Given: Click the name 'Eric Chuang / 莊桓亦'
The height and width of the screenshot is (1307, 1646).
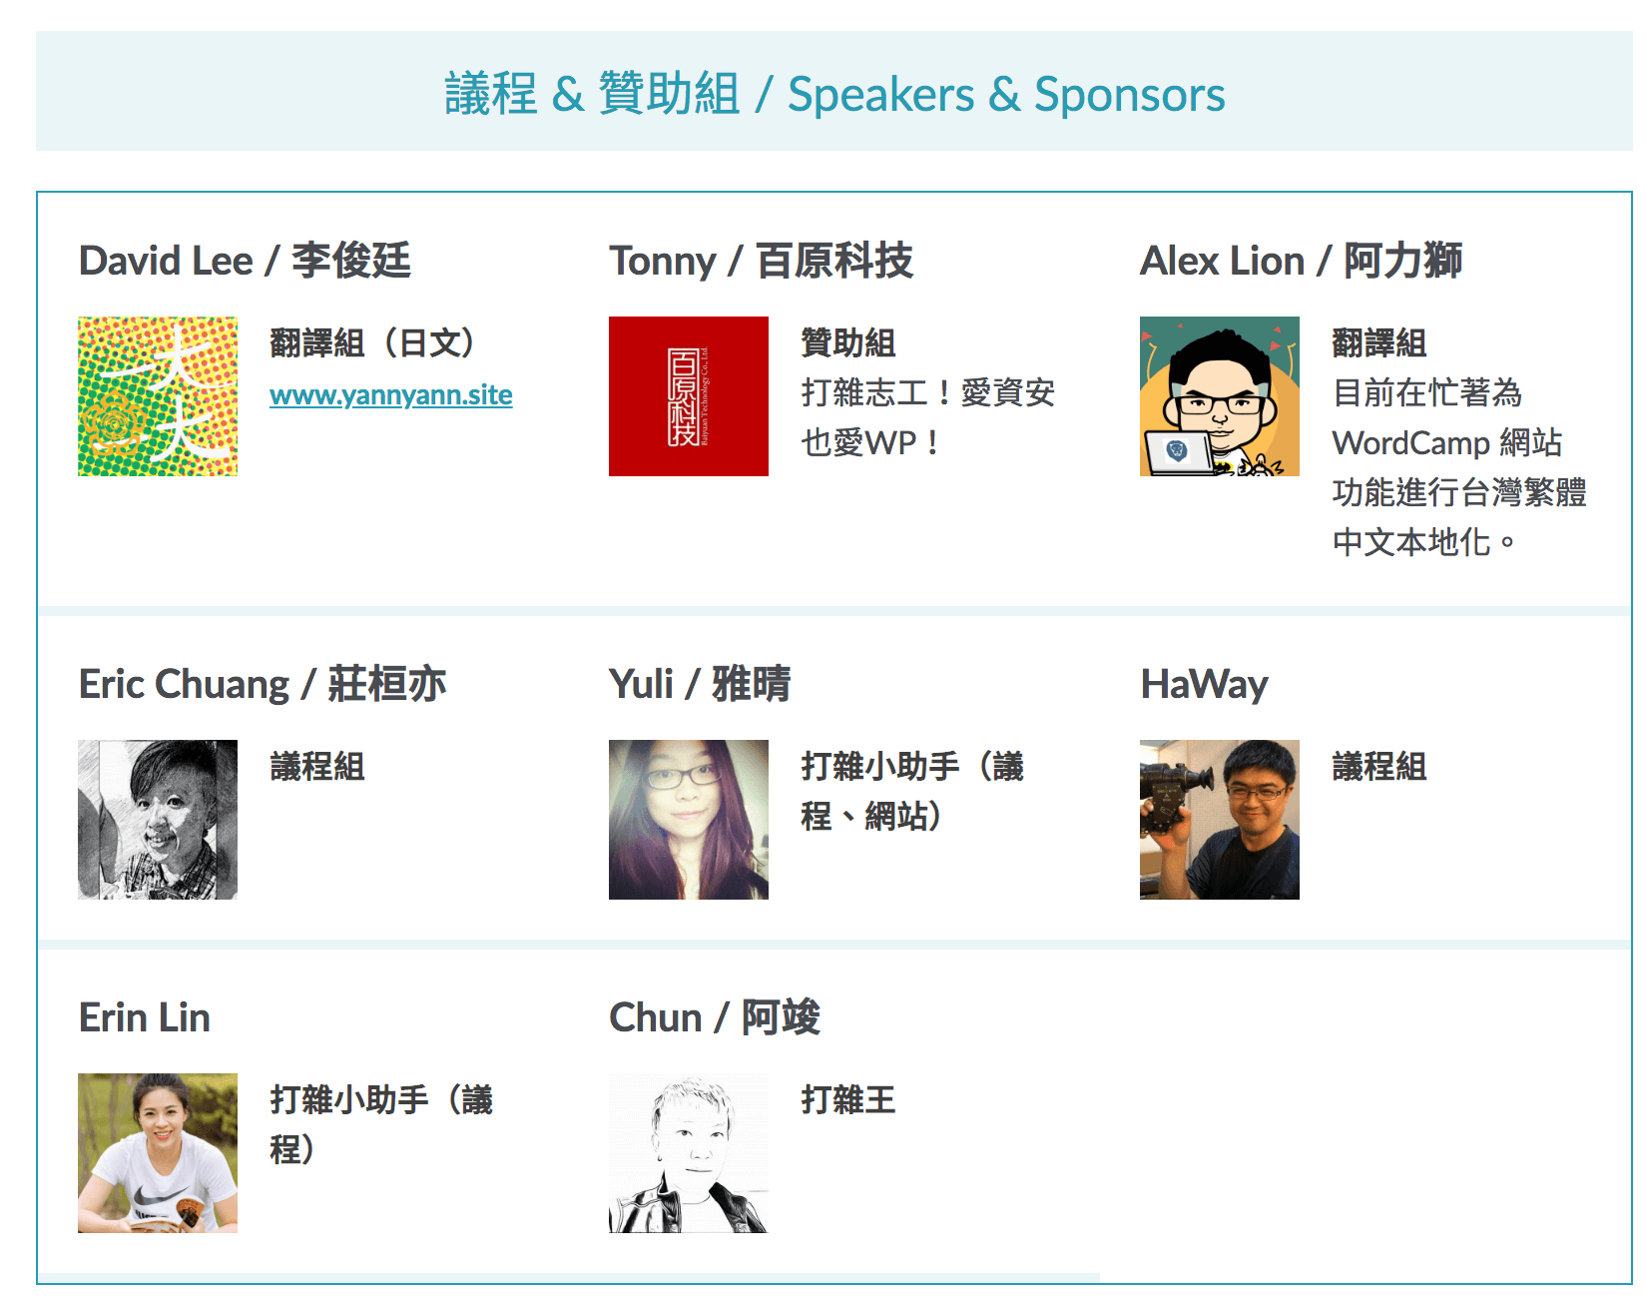Looking at the screenshot, I should coord(263,684).
